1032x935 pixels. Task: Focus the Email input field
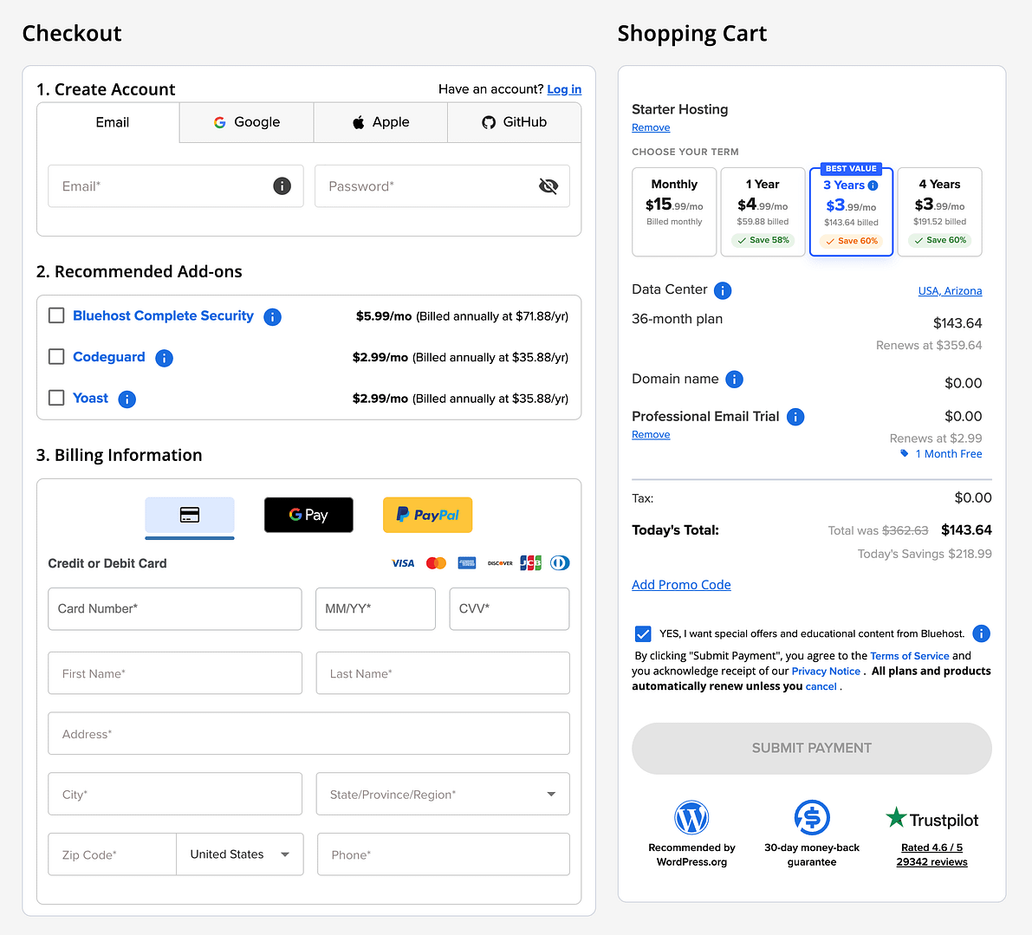176,186
